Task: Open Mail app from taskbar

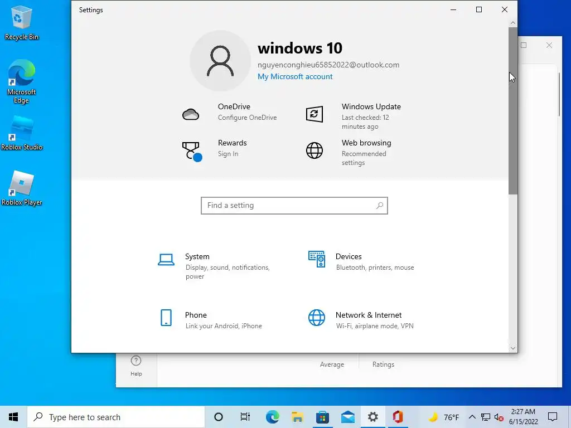Action: tap(347, 417)
